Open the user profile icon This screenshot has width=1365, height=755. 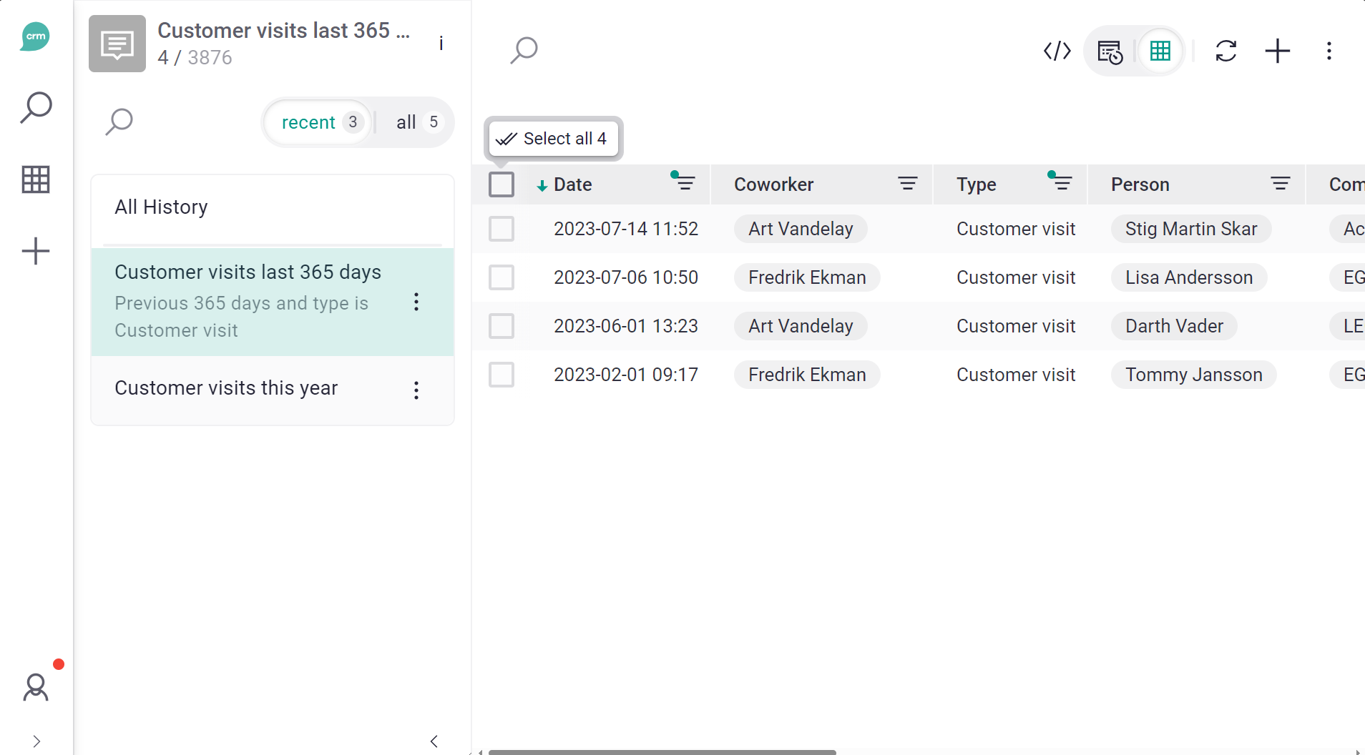pos(36,688)
